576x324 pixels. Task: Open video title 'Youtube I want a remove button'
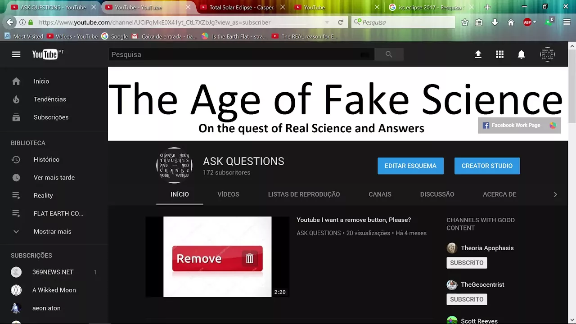click(354, 220)
